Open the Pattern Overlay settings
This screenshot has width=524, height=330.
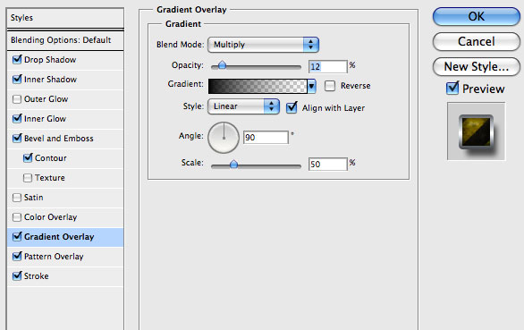(54, 257)
